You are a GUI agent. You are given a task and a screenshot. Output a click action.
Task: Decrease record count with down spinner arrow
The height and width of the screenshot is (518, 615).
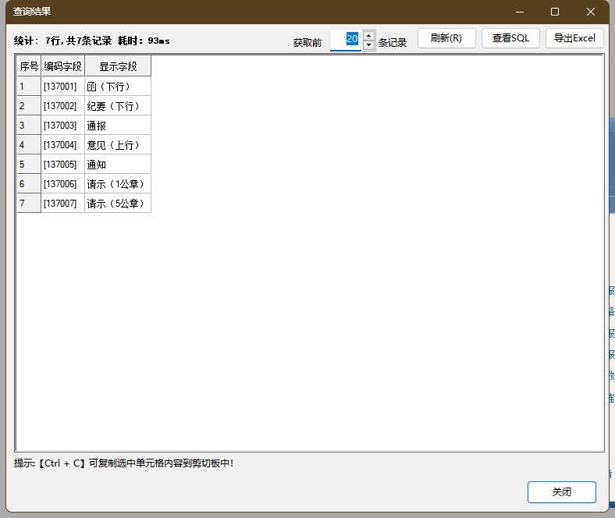368,45
